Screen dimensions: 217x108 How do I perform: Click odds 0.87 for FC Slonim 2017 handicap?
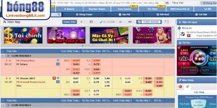[x=76, y=78]
